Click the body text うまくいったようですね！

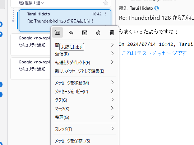coord(148,32)
